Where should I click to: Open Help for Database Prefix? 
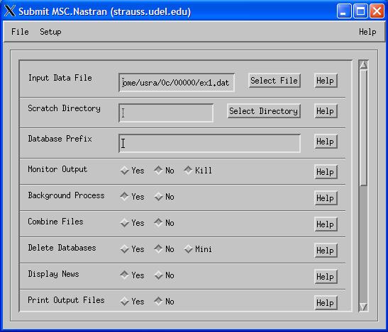pyautogui.click(x=326, y=142)
